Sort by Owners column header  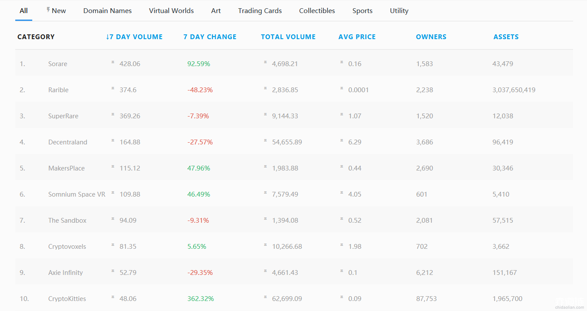tap(431, 37)
